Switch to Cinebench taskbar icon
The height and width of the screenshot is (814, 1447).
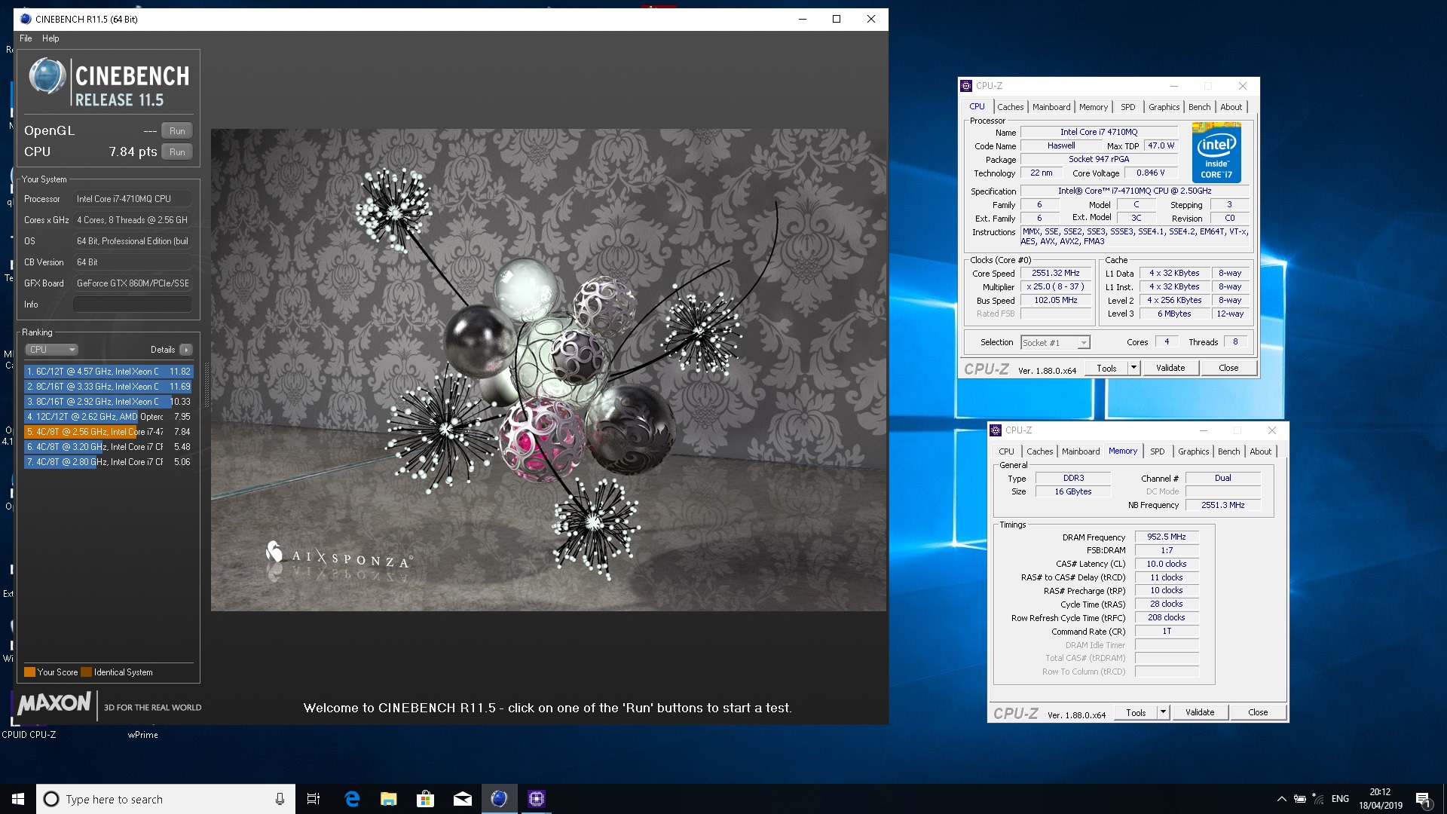499,799
